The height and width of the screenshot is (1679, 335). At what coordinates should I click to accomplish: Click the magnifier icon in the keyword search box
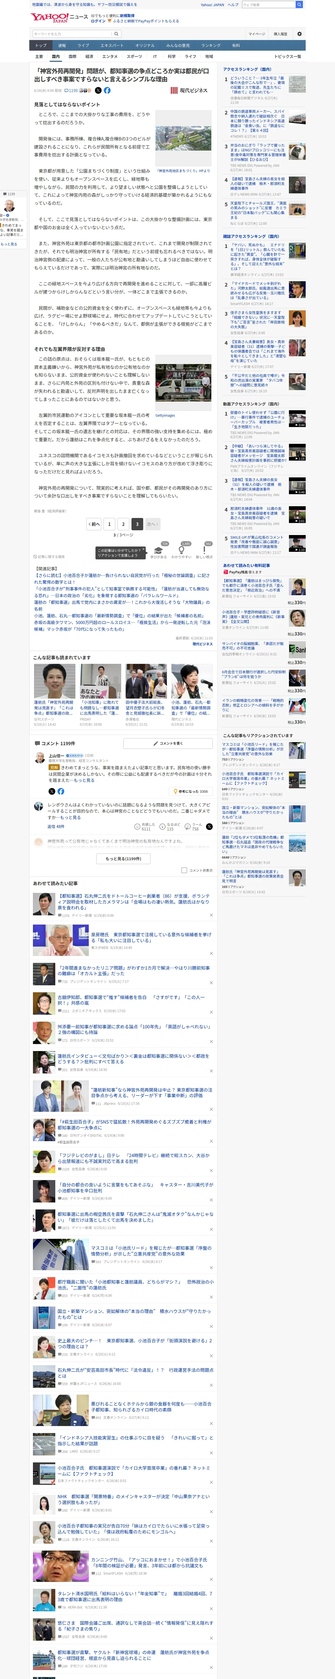(116, 34)
